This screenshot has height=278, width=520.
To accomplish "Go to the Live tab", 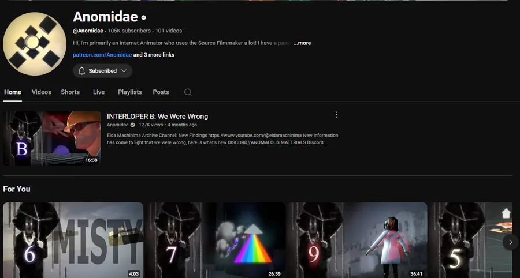I will point(99,92).
